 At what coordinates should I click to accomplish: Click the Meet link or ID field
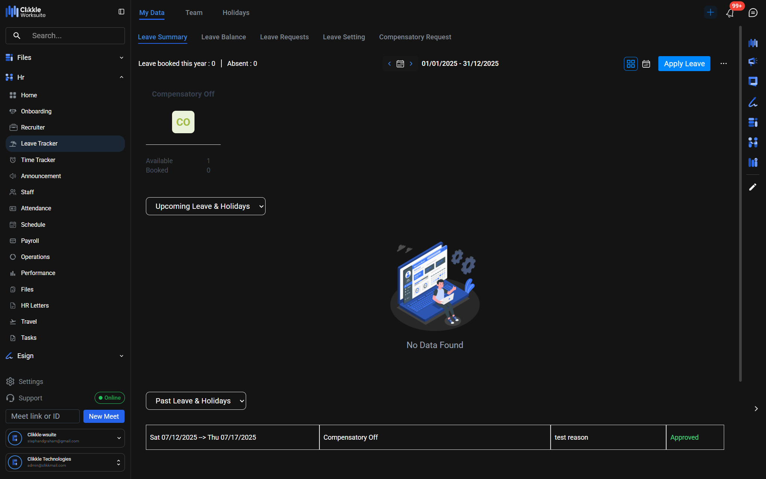43,416
